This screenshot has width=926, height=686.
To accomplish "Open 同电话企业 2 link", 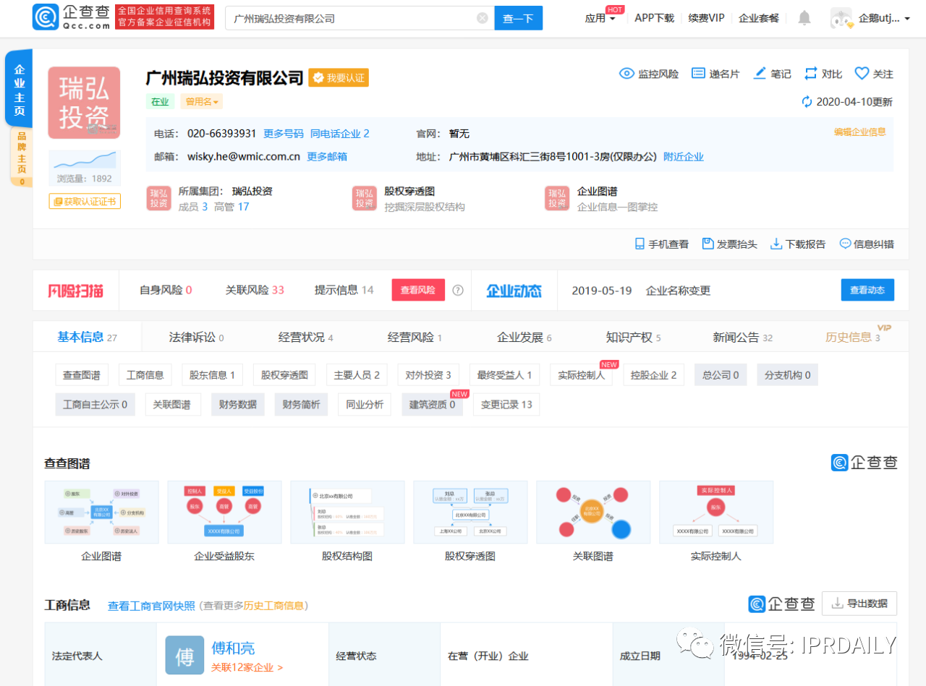I will (340, 134).
